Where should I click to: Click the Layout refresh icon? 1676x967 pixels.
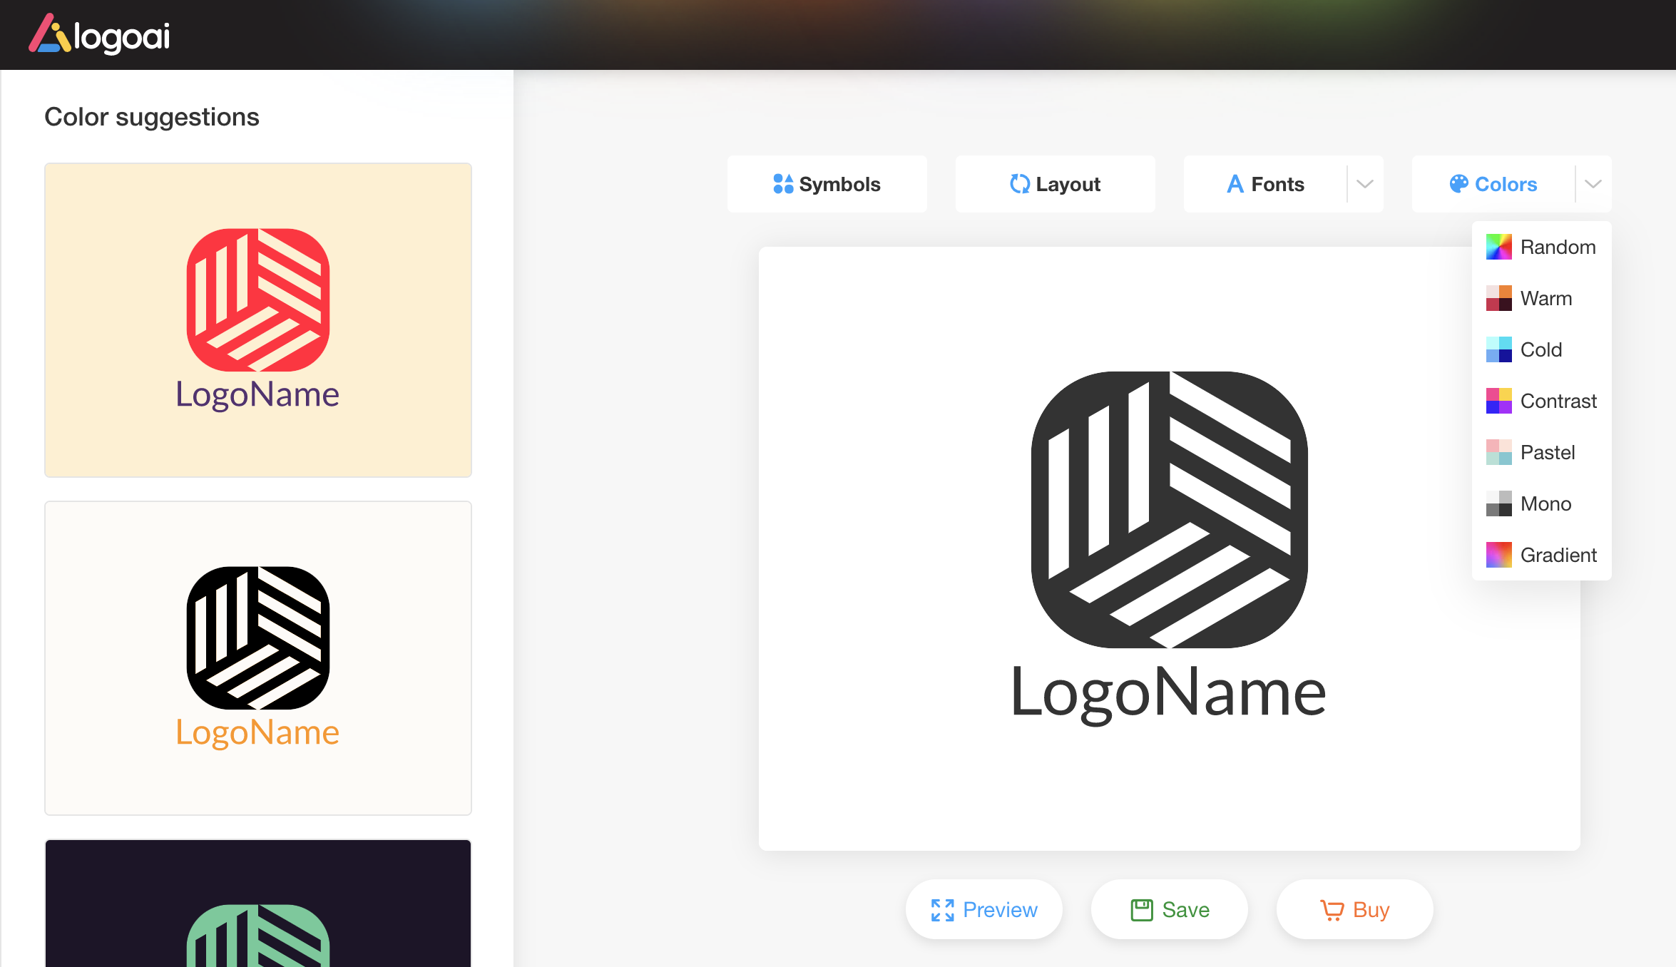1020,184
